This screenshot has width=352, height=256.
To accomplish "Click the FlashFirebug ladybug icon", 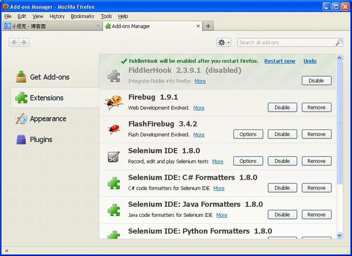I will (x=113, y=129).
